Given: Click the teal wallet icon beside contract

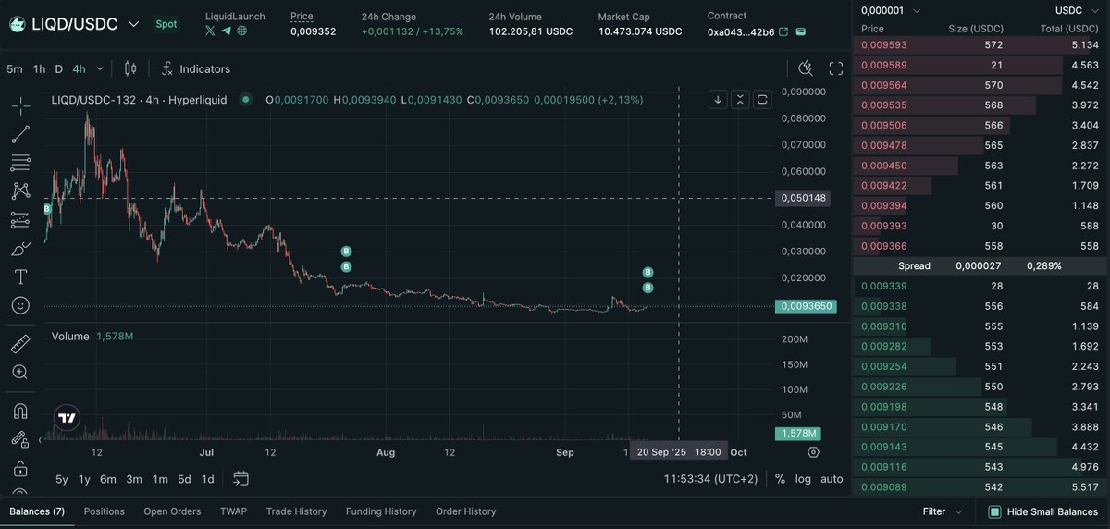Looking at the screenshot, I should pos(801,31).
